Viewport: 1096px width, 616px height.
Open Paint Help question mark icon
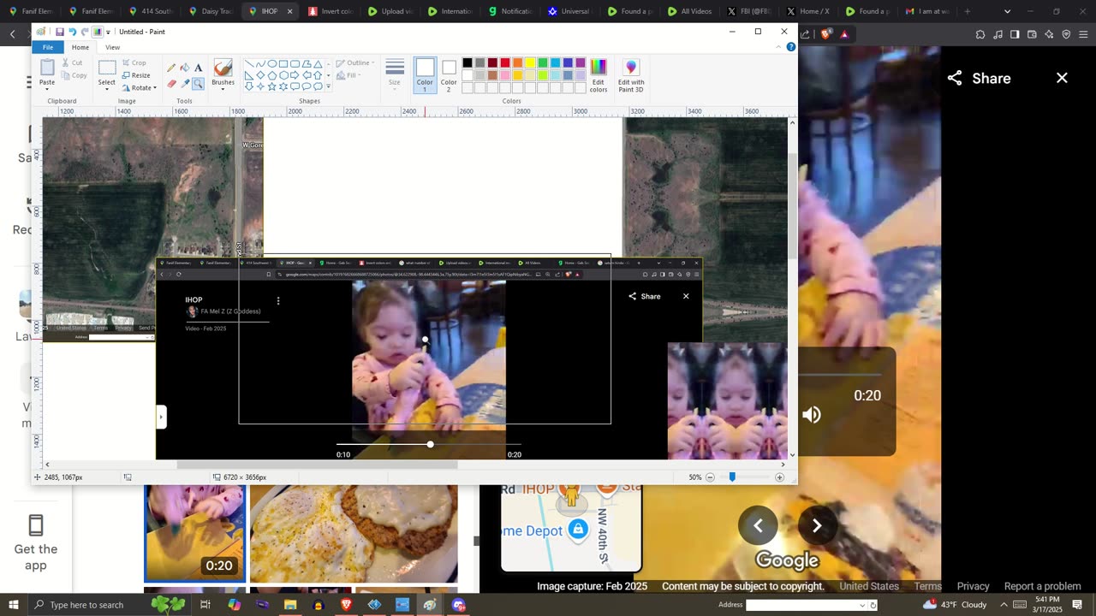(x=791, y=47)
